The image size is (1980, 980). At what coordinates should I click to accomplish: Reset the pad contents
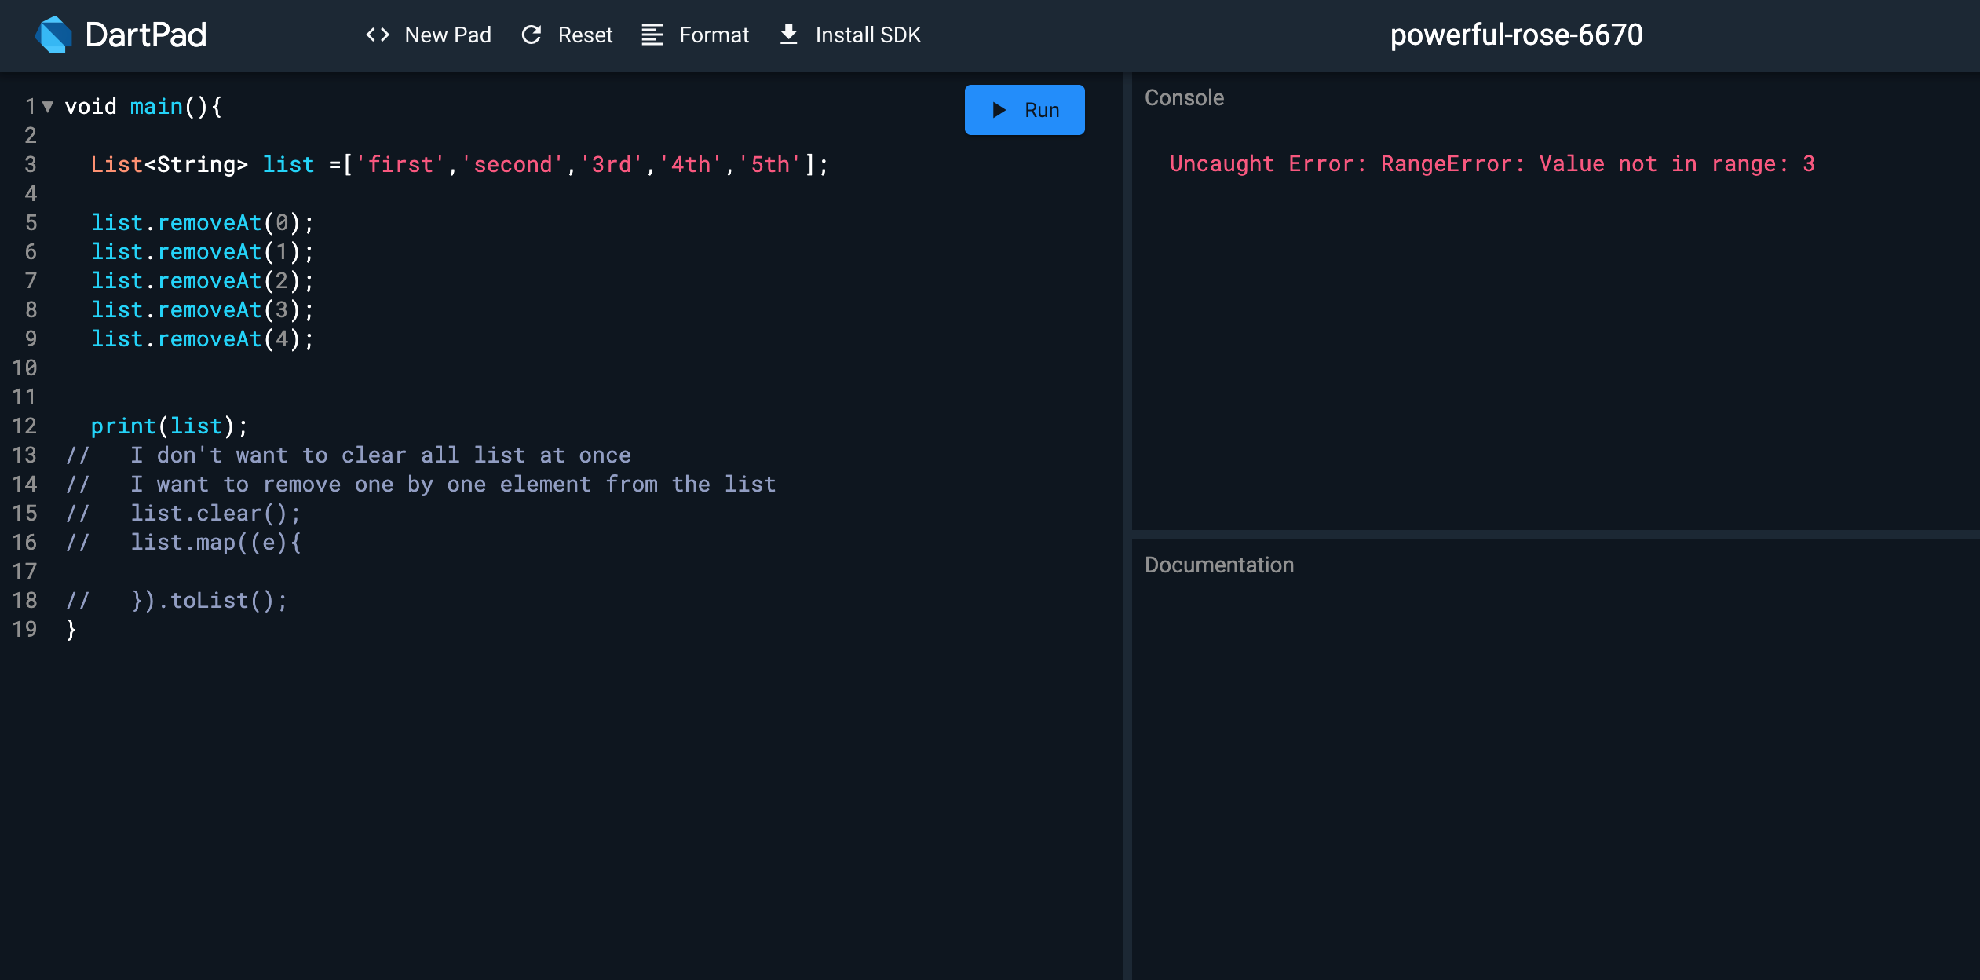pos(567,35)
